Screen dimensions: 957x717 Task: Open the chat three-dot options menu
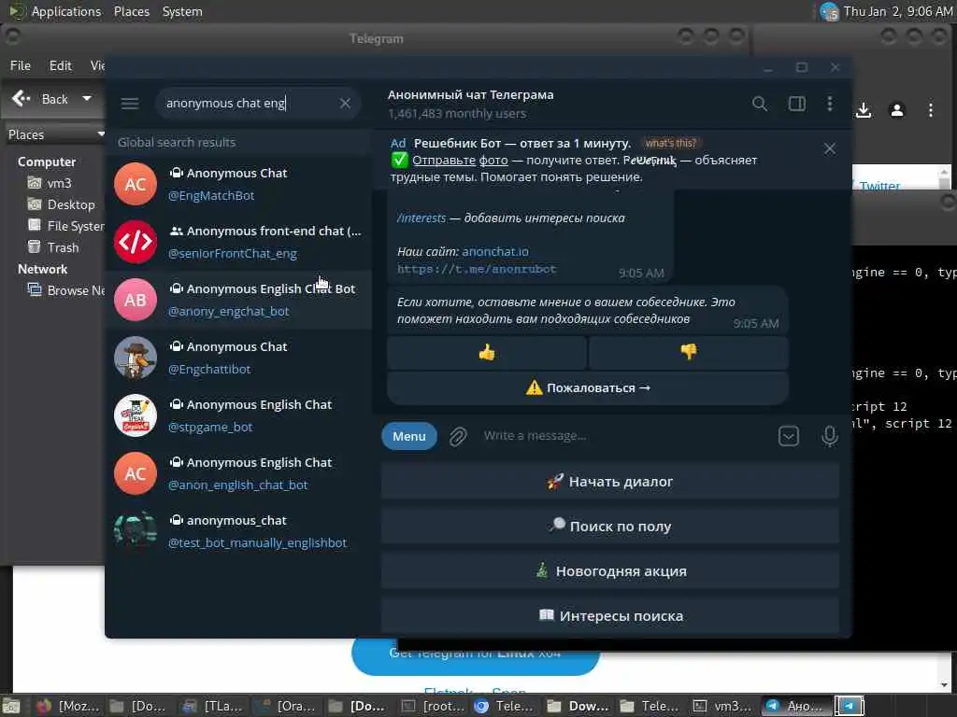830,104
